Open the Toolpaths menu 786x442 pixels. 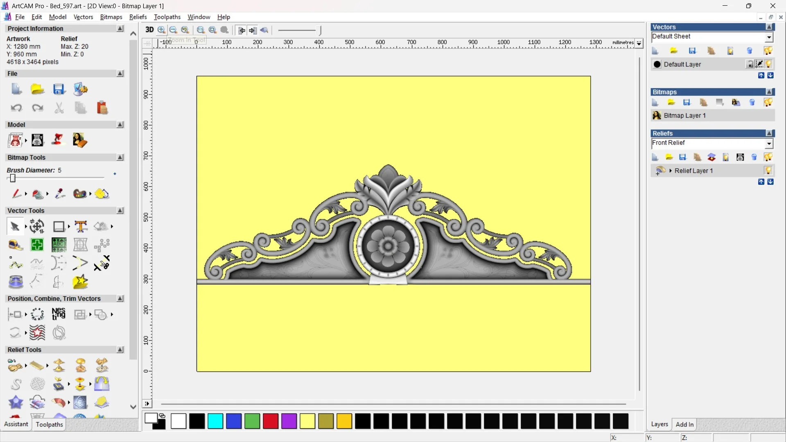[167, 17]
